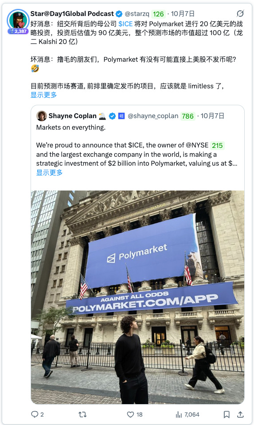
Task: Click the reply comment icon
Action: pyautogui.click(x=35, y=414)
